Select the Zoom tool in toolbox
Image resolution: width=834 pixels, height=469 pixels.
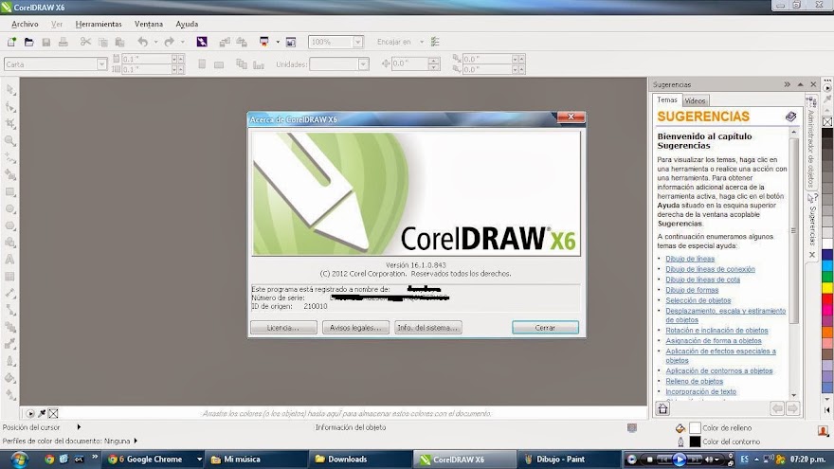pyautogui.click(x=10, y=141)
